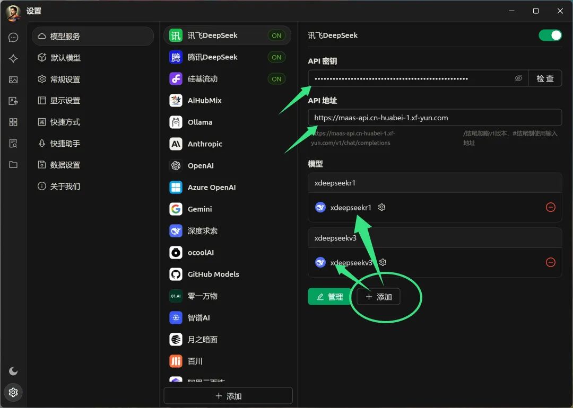573x408 pixels.
Task: Open the knowledge base sidebar icon
Action: [13, 144]
